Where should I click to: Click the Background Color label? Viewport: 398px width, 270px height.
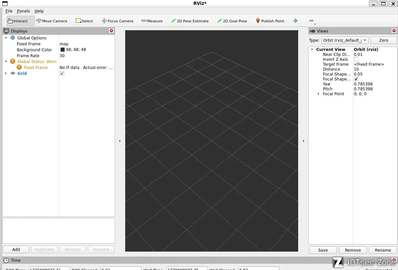[34, 50]
